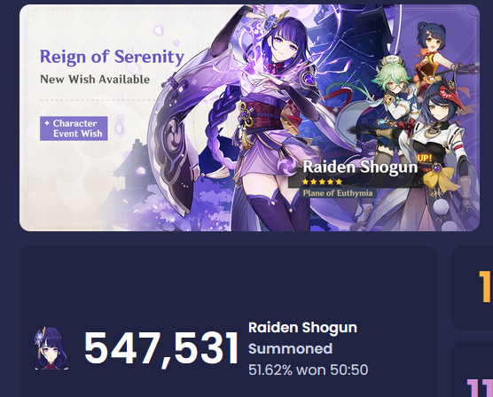Select Kujou Sara with red tengu mask
Screen dimensions: 493x397
click(440, 151)
